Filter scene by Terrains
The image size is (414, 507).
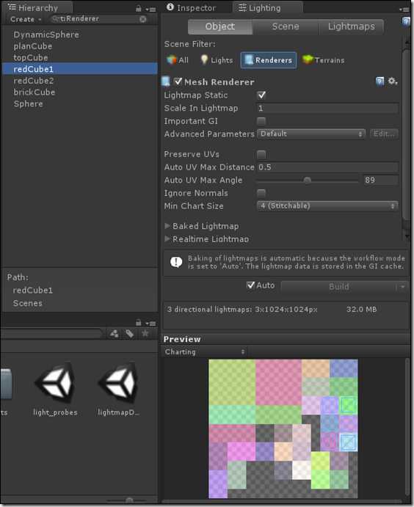323,60
